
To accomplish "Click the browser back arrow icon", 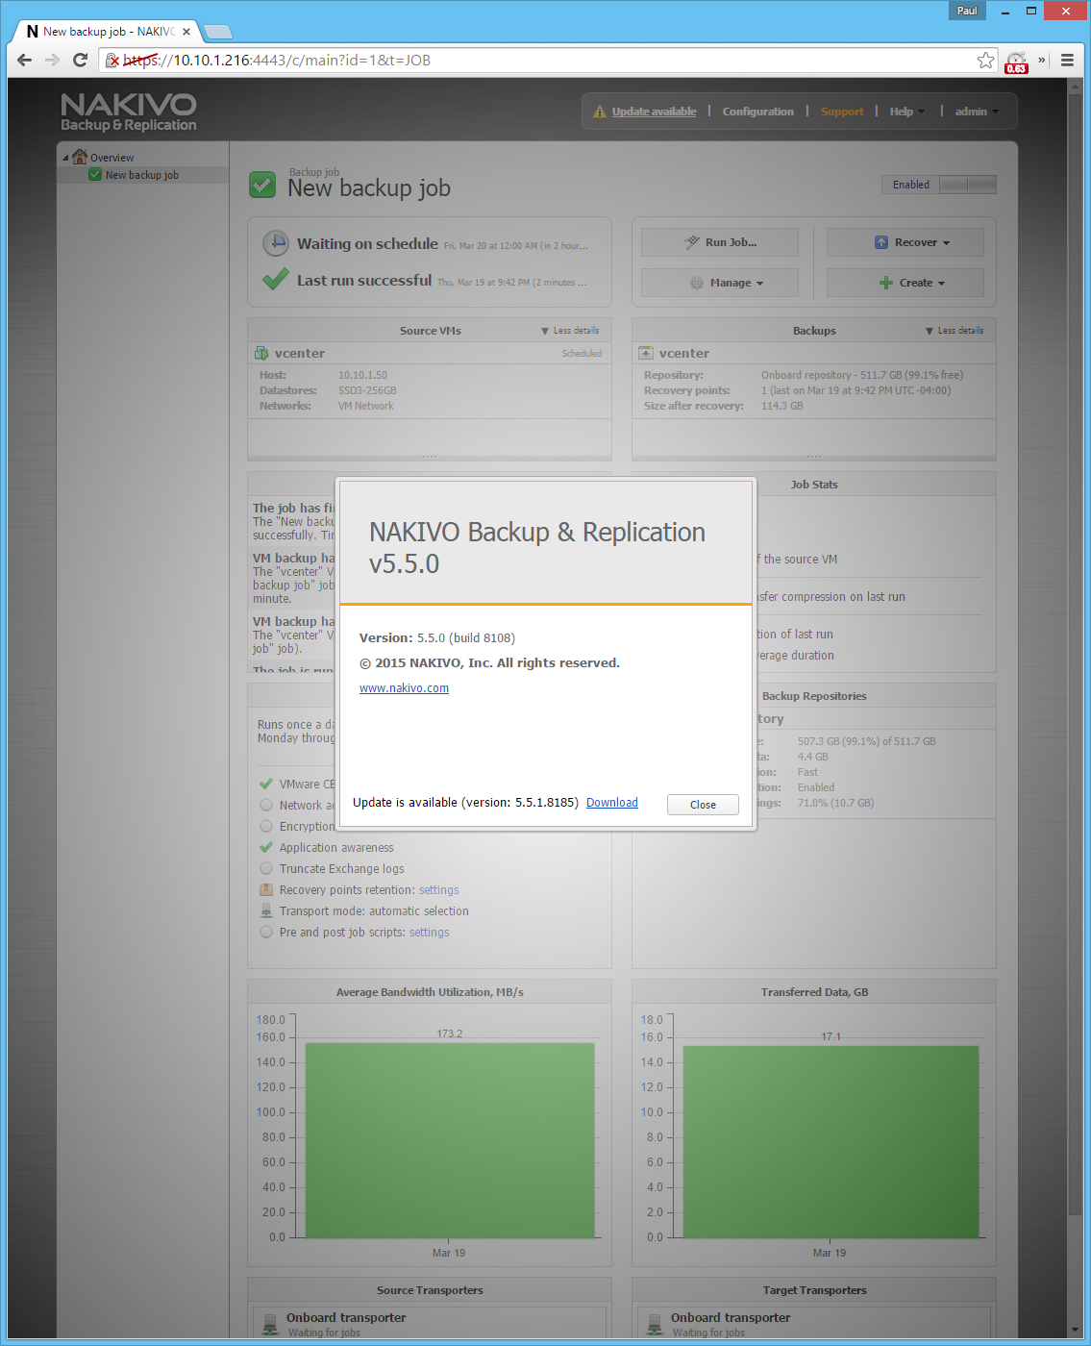I will click(25, 60).
